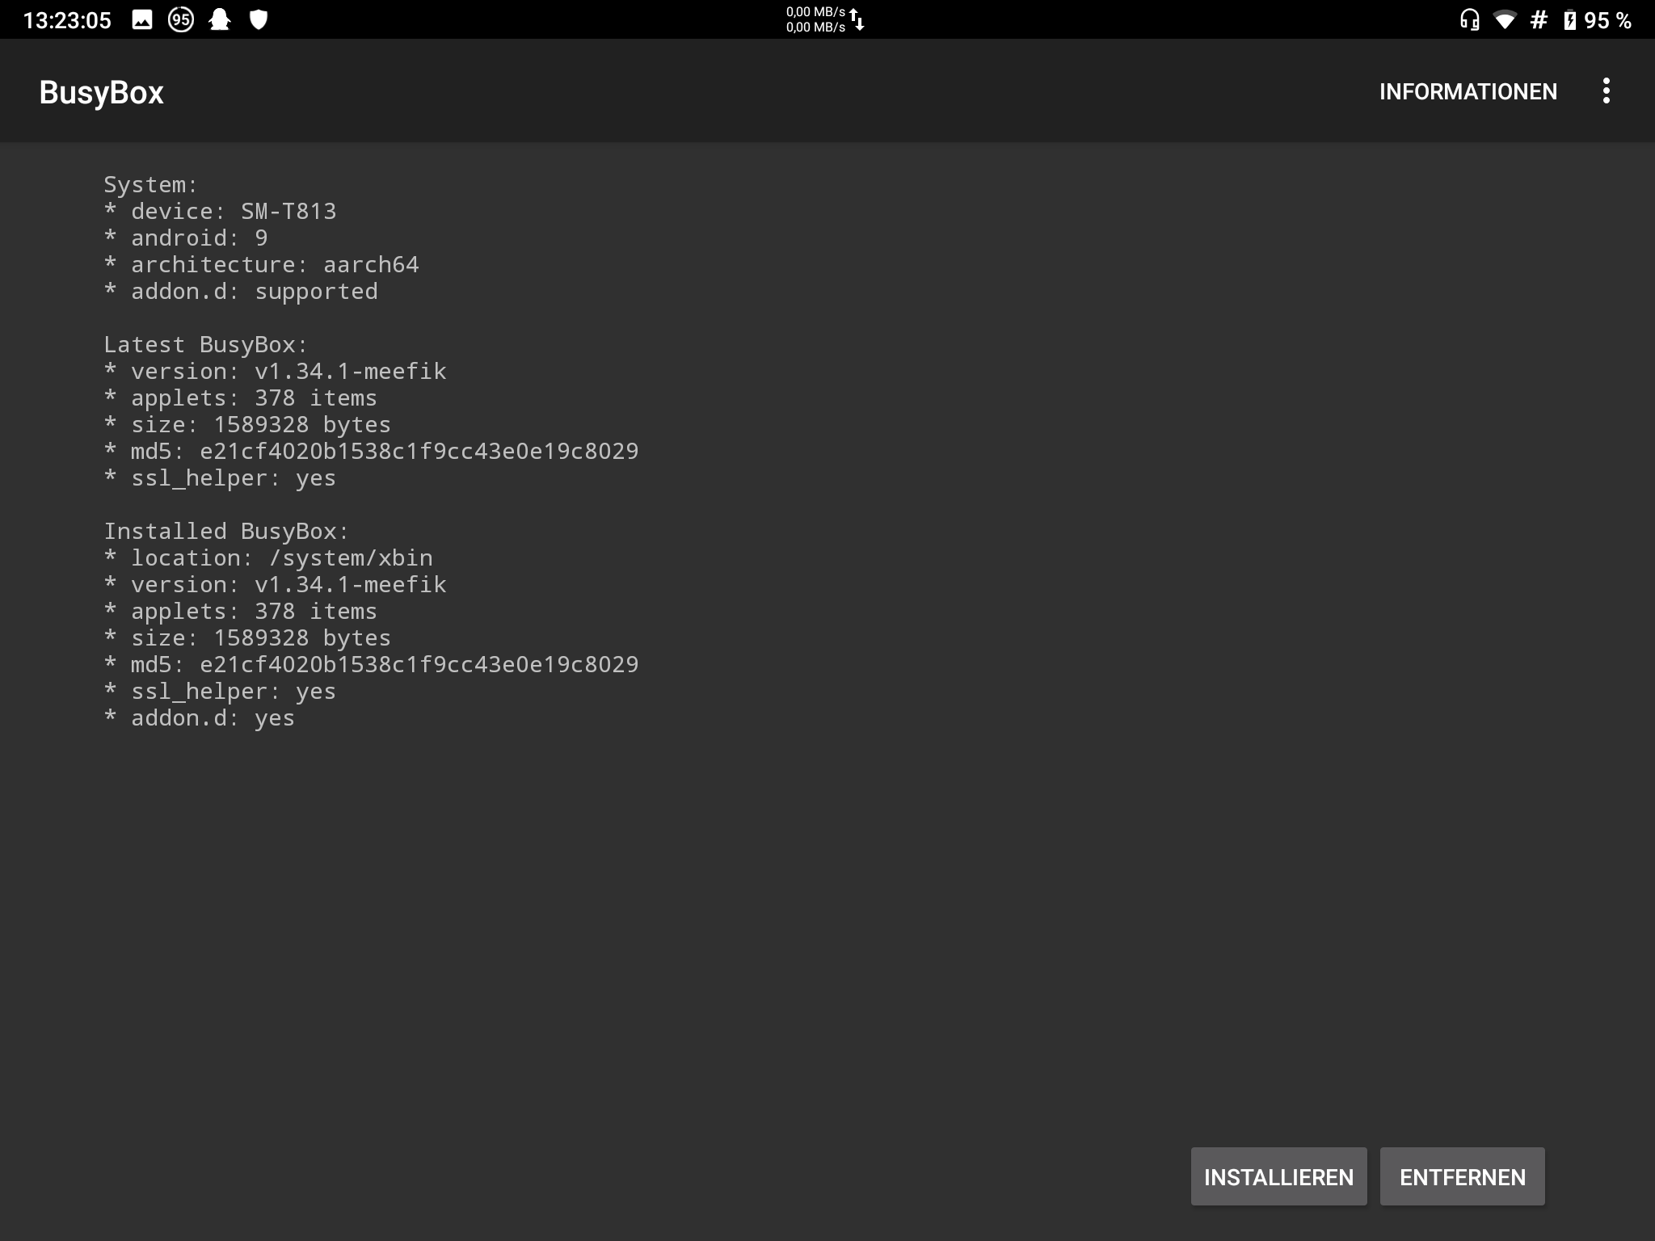Select the Latest BusyBox heading text
The width and height of the screenshot is (1655, 1241).
[204, 343]
